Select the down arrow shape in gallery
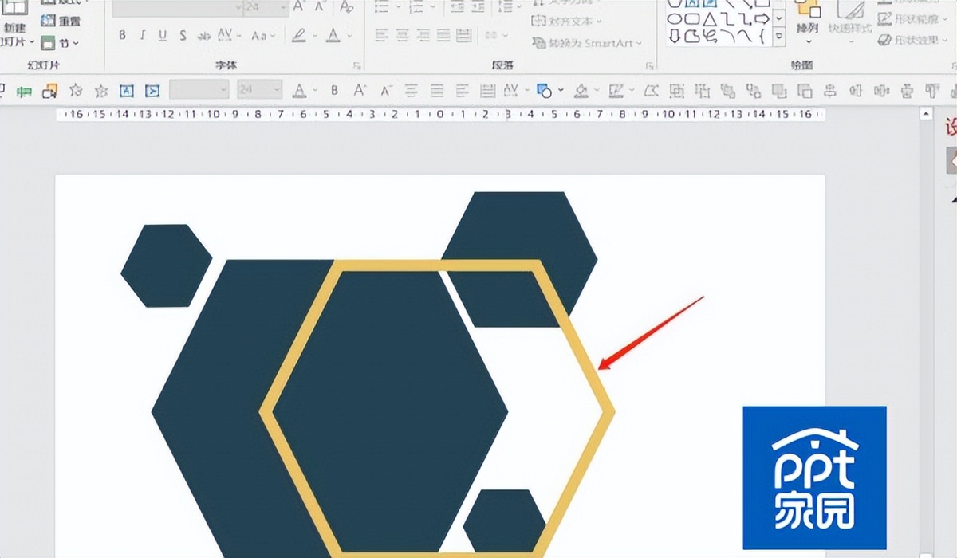This screenshot has height=558, width=957. point(675,35)
